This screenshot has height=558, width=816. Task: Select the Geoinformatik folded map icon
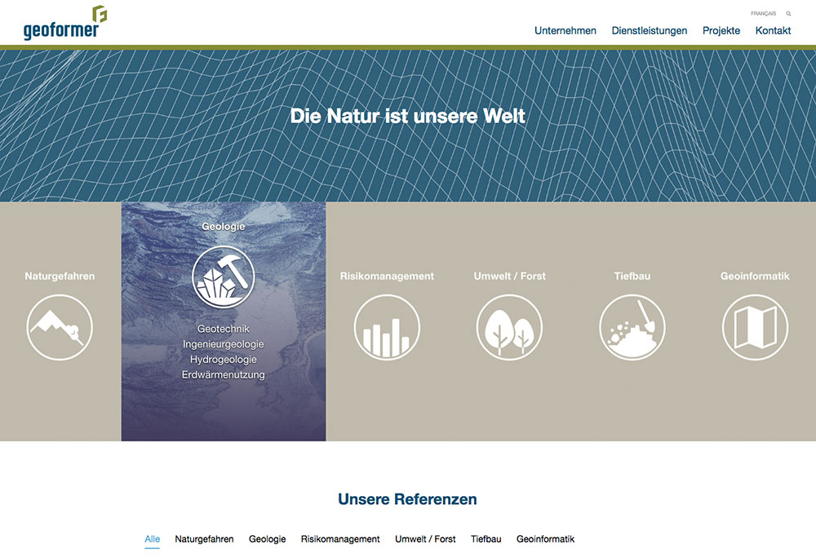point(755,327)
